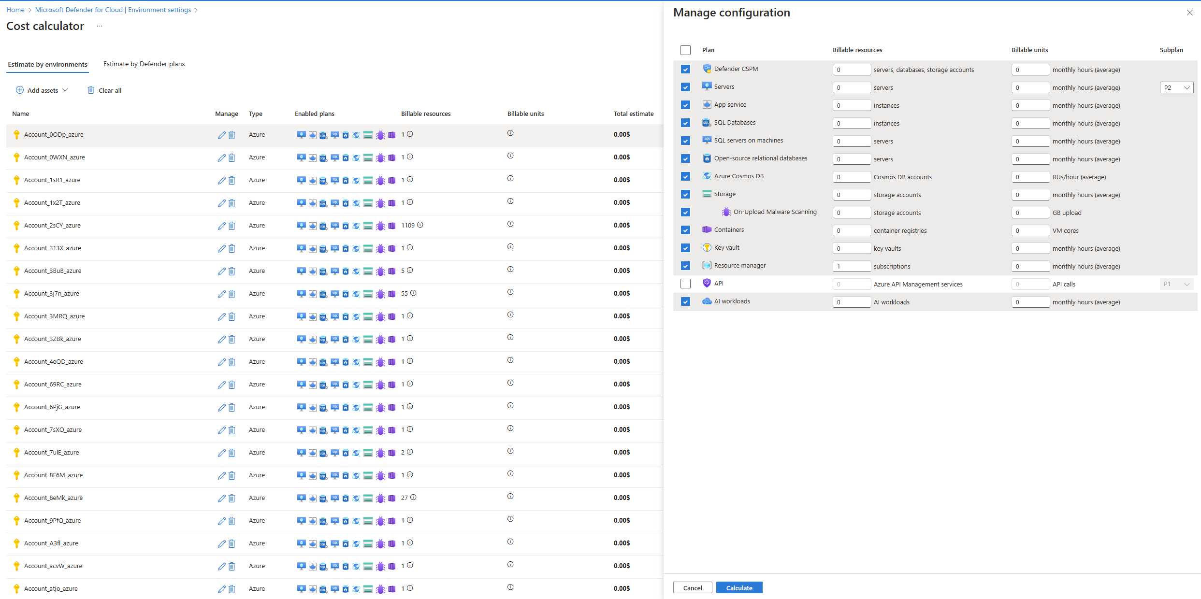Image resolution: width=1201 pixels, height=599 pixels.
Task: Open the Servers P2 subplan dropdown
Action: pos(1176,88)
